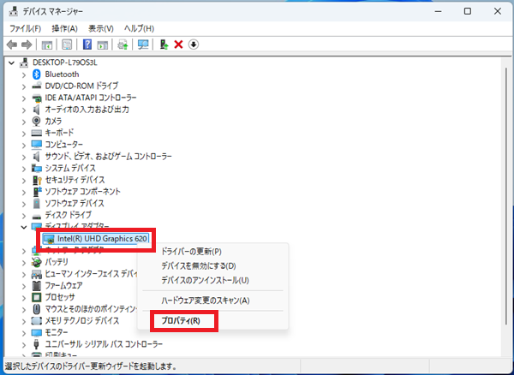The width and height of the screenshot is (514, 375).
Task: Click the メモリ テクノロジ デバイス icon
Action: [x=36, y=320]
